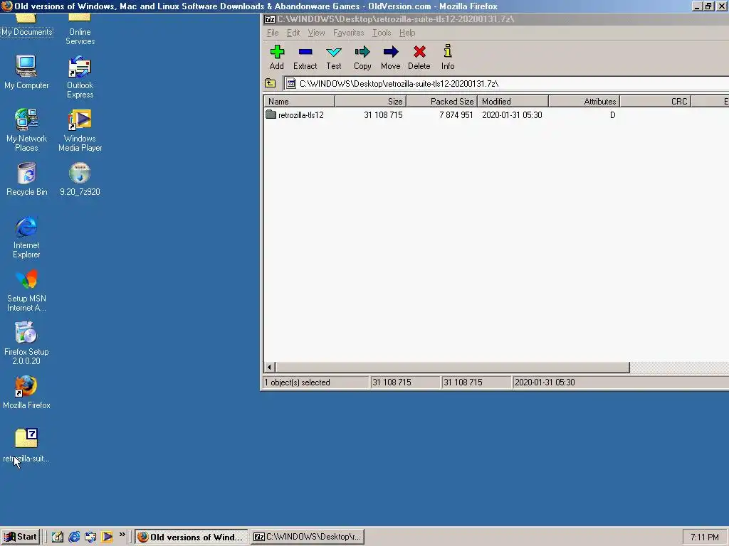Viewport: 729px width, 546px height.
Task: Select the Recycle Bin icon
Action: 26,178
